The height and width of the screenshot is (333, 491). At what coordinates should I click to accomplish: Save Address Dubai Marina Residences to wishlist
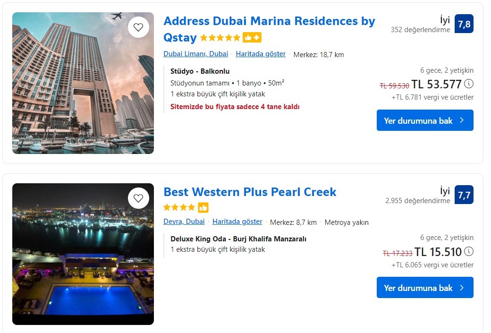point(138,27)
